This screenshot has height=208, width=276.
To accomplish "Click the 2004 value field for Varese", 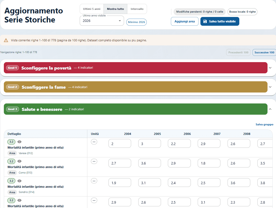I will coord(120,144).
